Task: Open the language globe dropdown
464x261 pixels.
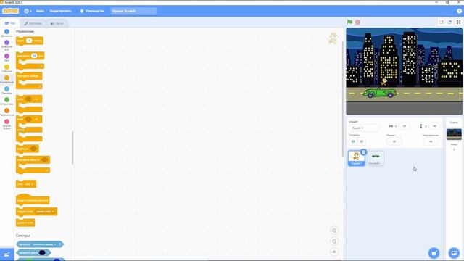Action: click(x=28, y=11)
